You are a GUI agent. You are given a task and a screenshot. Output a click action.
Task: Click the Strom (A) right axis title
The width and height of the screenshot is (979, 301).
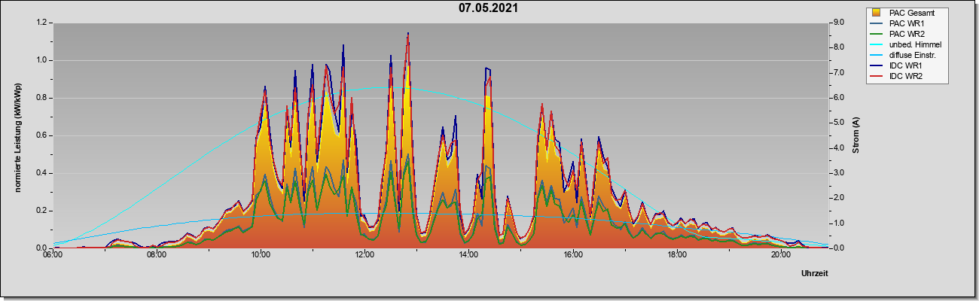tap(856, 135)
